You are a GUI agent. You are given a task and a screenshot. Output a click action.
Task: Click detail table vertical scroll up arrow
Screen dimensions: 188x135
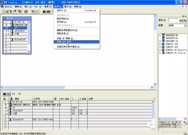pos(153,102)
